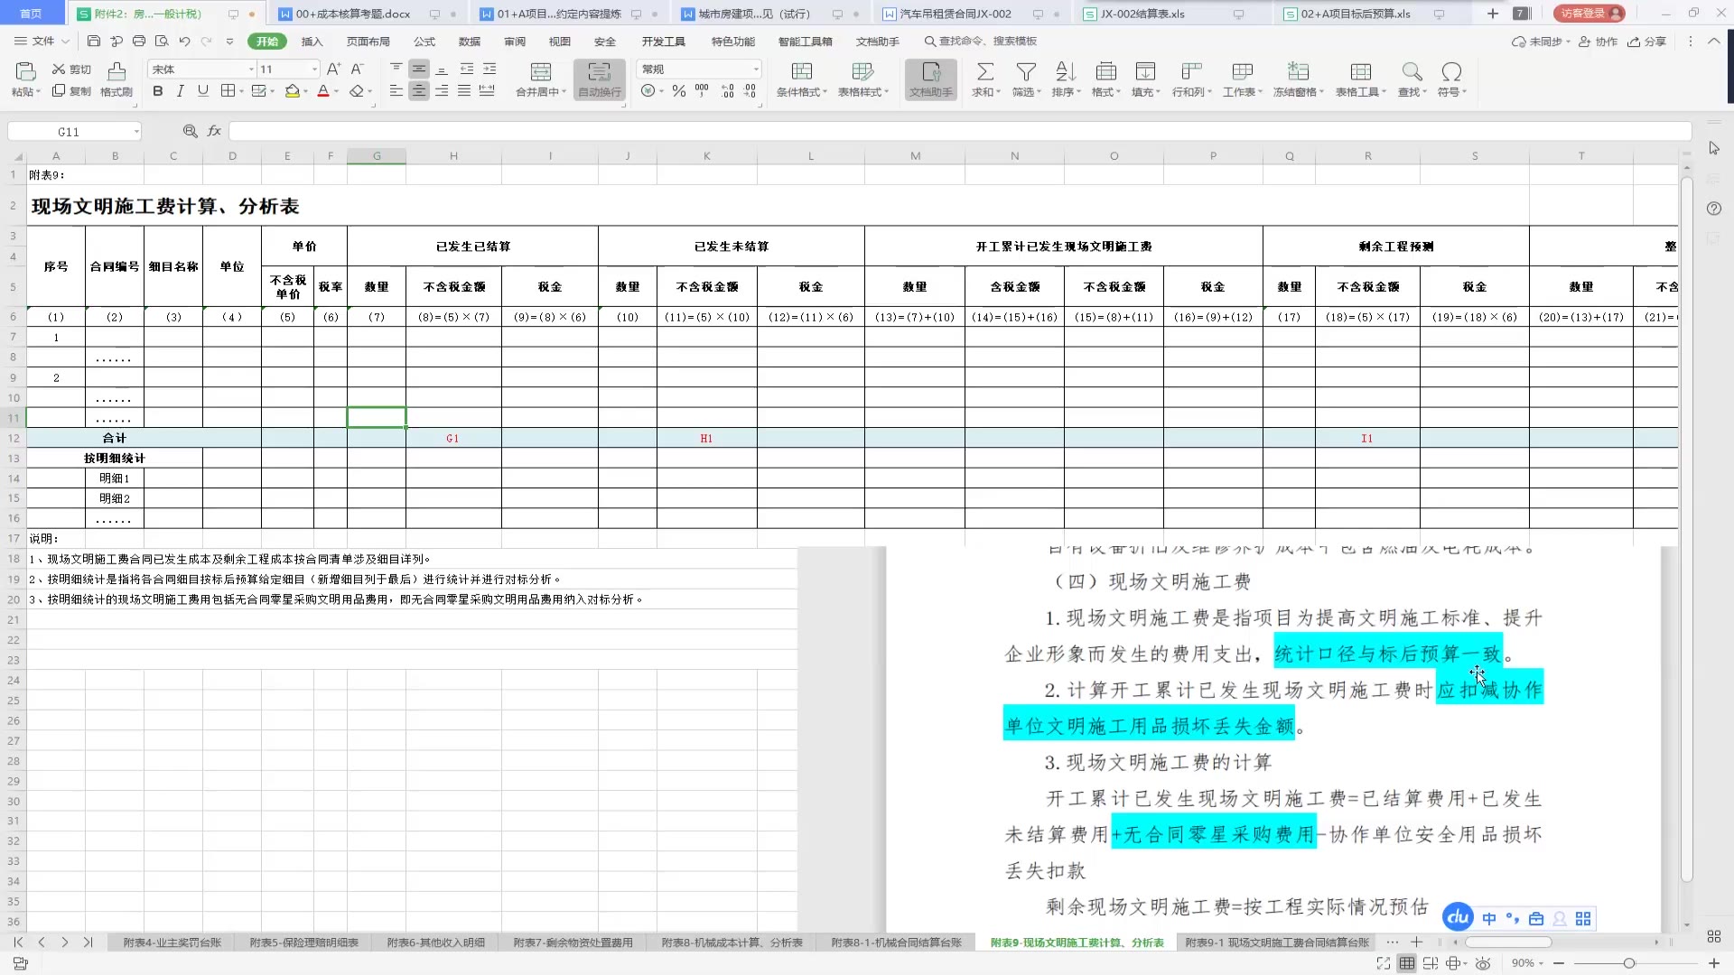Click the Fill (填充) icon
1734x975 pixels.
coord(1145,72)
